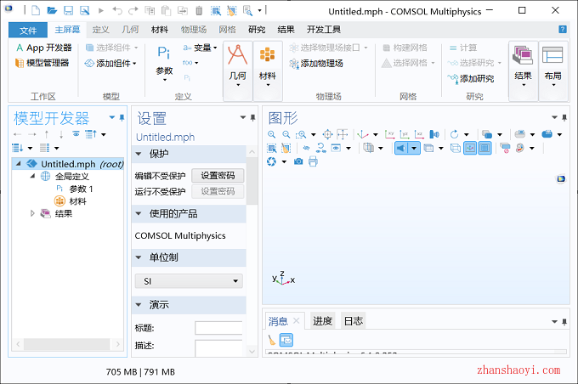
Task: Switch to yz view
Action: click(x=405, y=134)
